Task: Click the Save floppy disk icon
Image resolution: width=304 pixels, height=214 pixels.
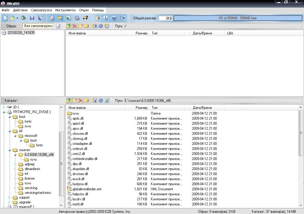Action: pos(32,18)
